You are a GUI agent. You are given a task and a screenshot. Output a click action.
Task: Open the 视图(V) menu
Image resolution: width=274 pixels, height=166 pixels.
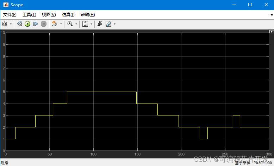point(49,15)
